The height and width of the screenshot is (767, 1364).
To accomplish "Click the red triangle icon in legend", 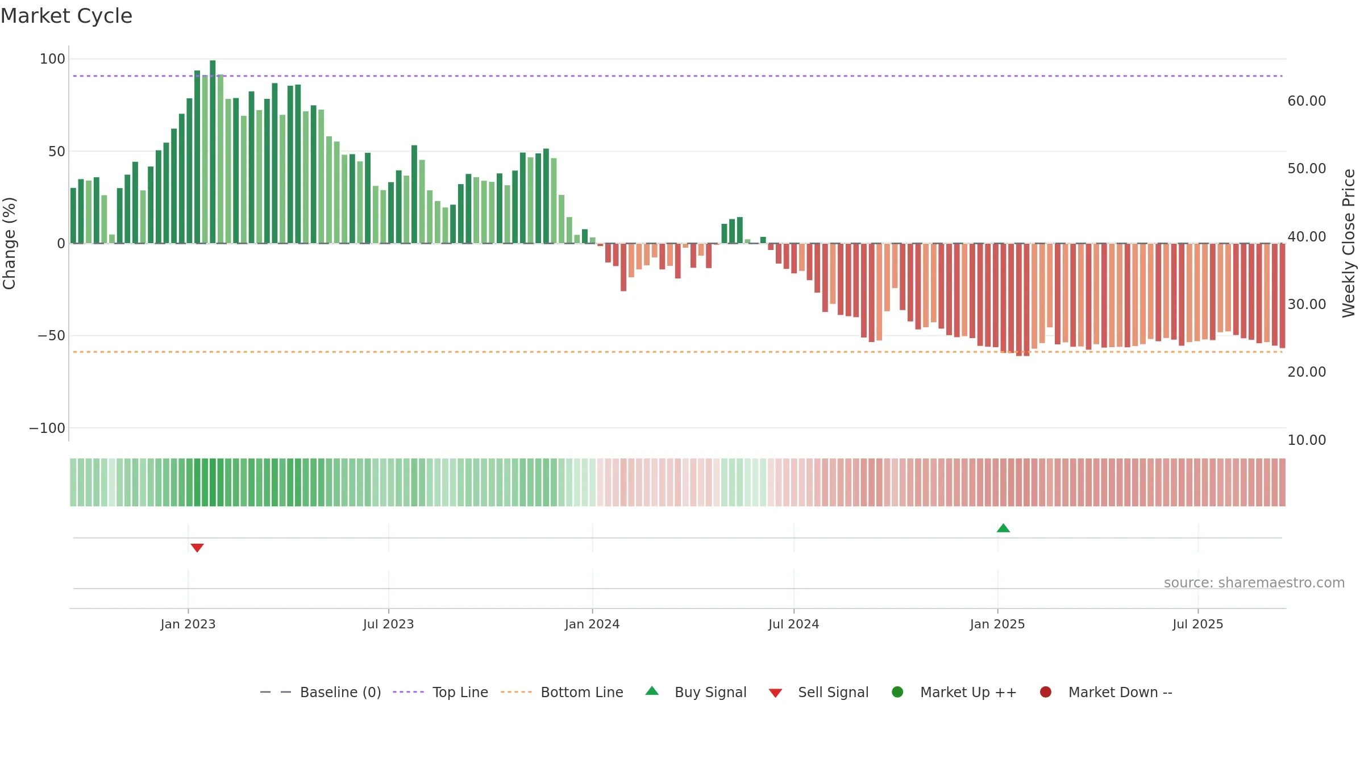I will pos(775,693).
